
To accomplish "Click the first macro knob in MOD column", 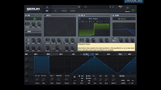I will pyautogui.click(x=27, y=59).
